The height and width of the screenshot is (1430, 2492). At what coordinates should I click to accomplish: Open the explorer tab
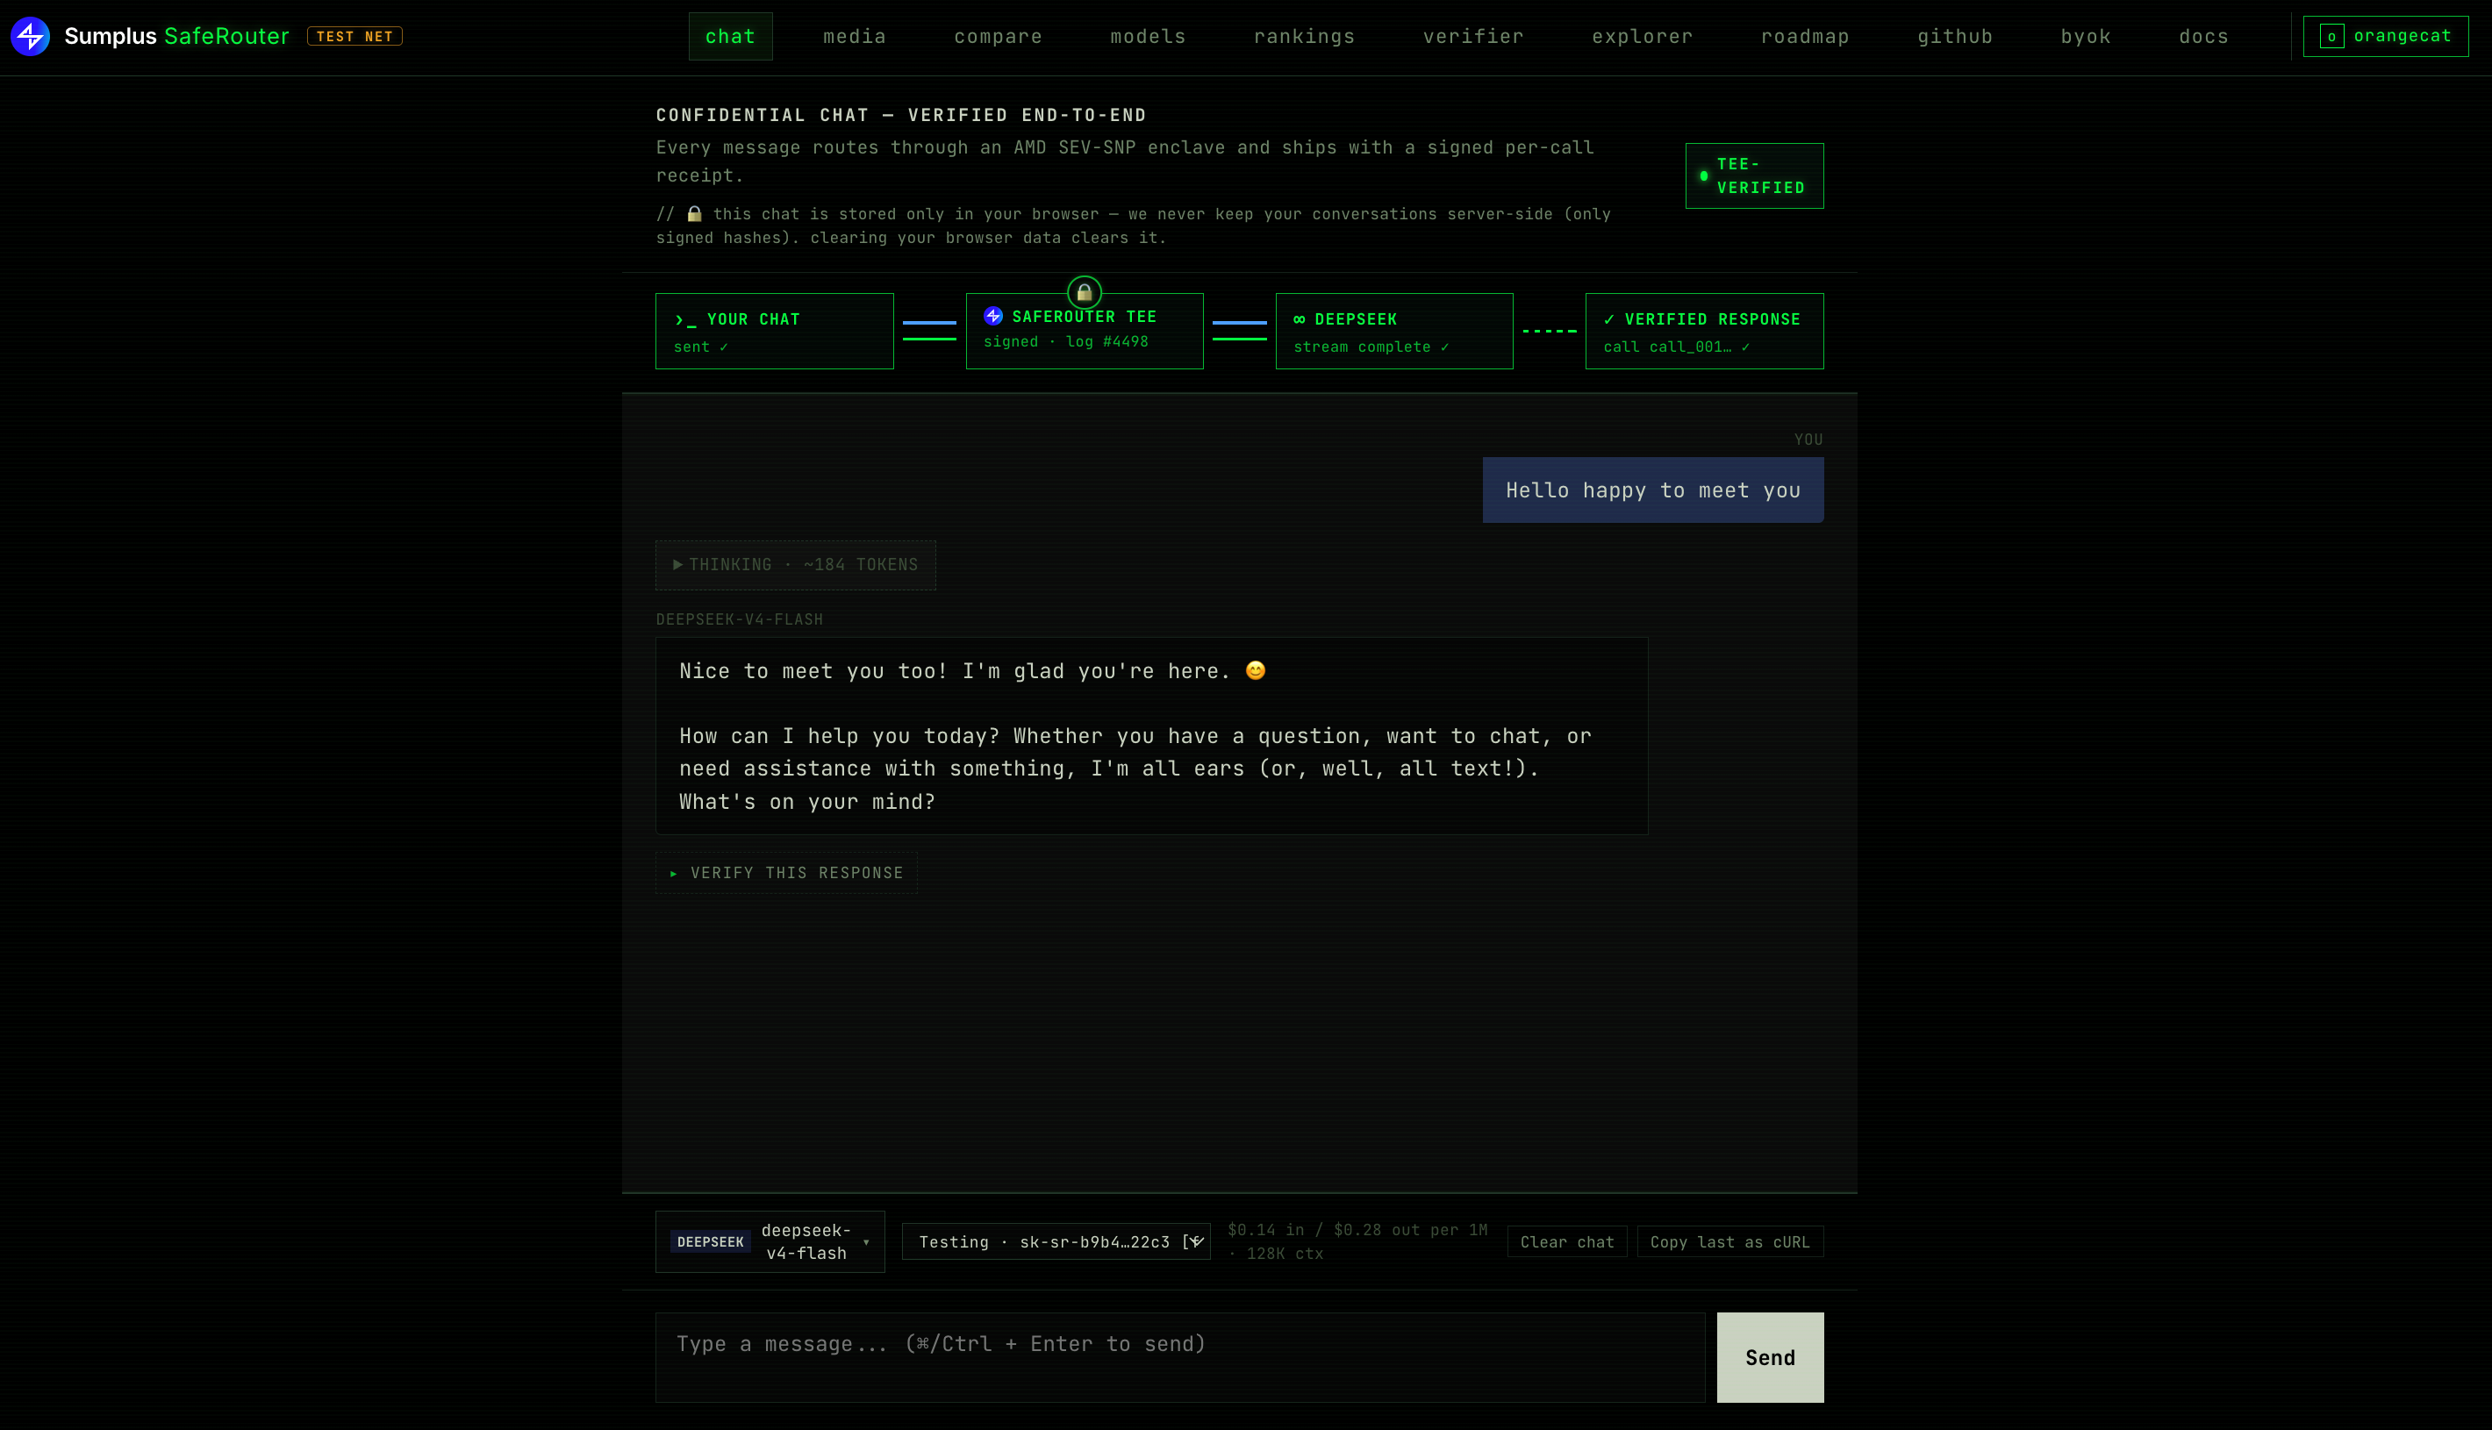pyautogui.click(x=1643, y=36)
